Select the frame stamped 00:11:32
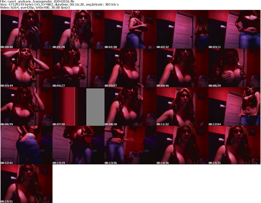Viewport: 261px width, 203px height. point(182,106)
